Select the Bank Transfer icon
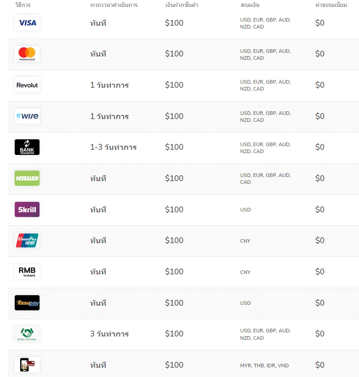Screen dimensions: 359x377 click(27, 147)
